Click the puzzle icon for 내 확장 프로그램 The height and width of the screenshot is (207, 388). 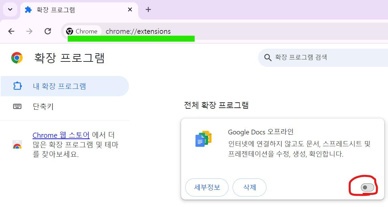[17, 86]
